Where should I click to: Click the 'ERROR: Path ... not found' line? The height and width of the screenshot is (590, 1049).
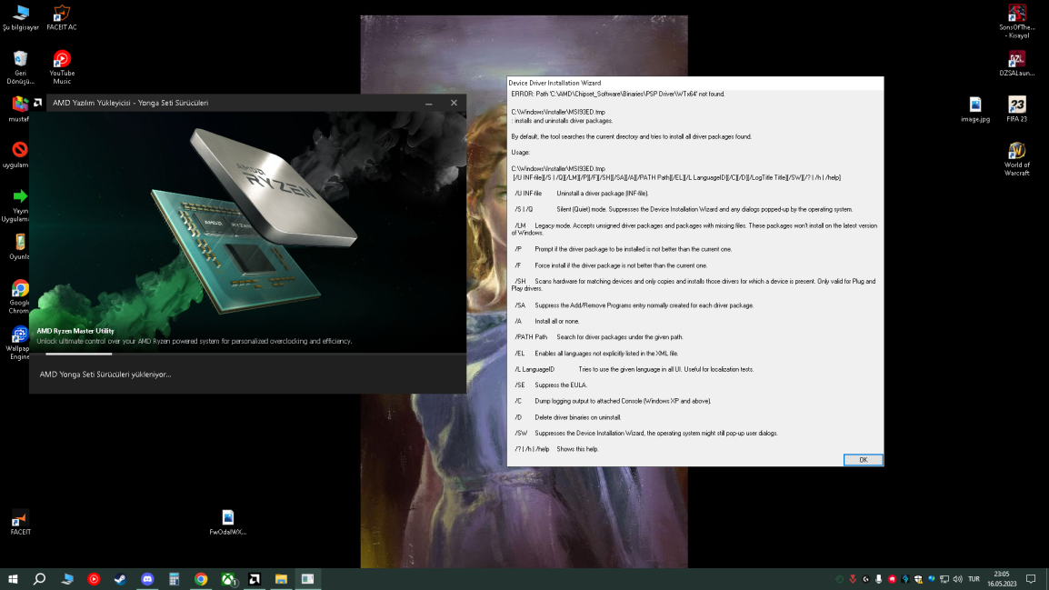(x=617, y=95)
